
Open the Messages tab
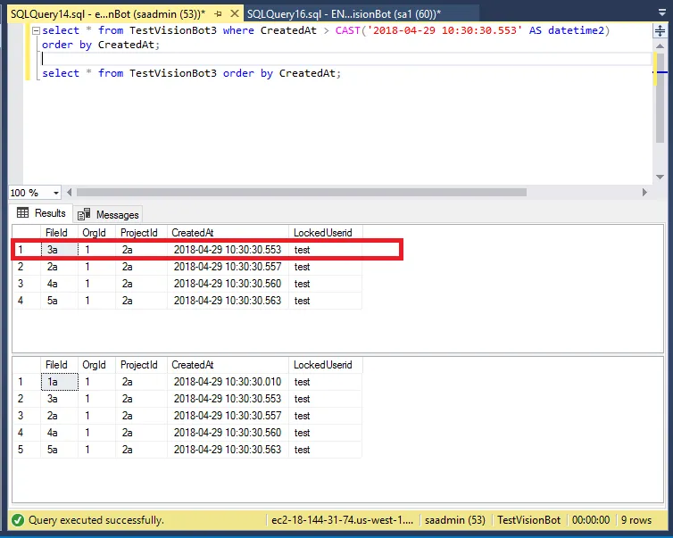click(x=108, y=214)
